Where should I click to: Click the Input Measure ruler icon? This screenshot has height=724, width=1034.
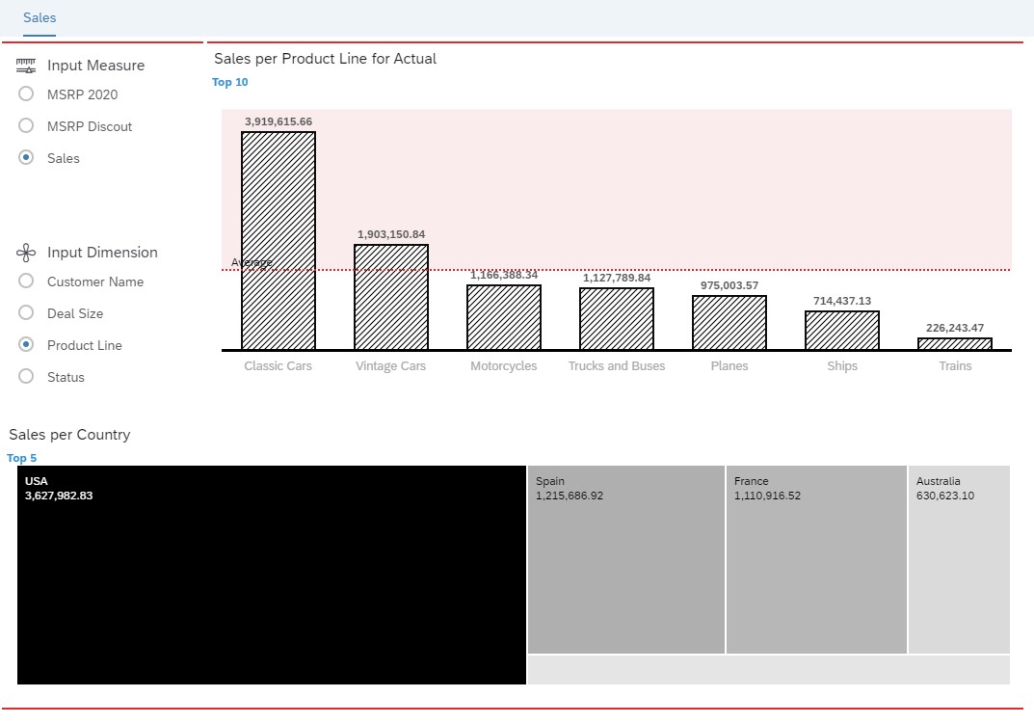[x=25, y=65]
